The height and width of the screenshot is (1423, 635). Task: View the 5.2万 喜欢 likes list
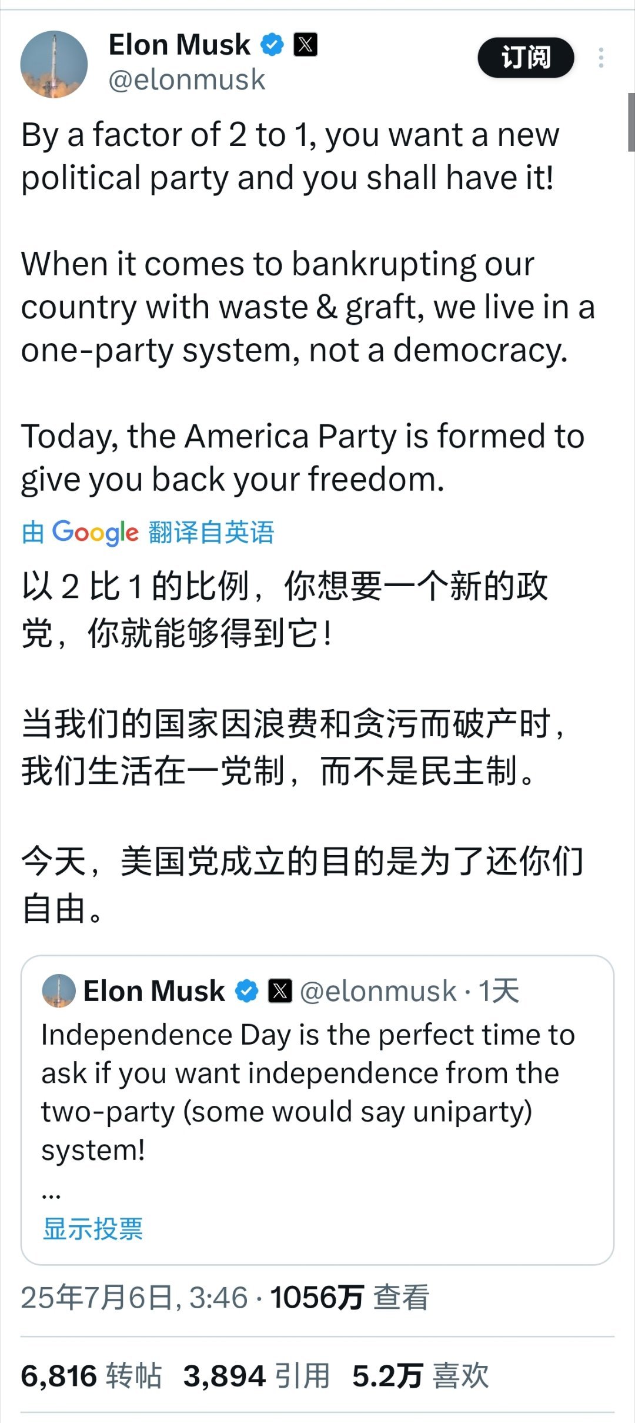(420, 1376)
